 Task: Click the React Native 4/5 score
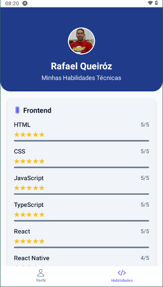(x=145, y=258)
